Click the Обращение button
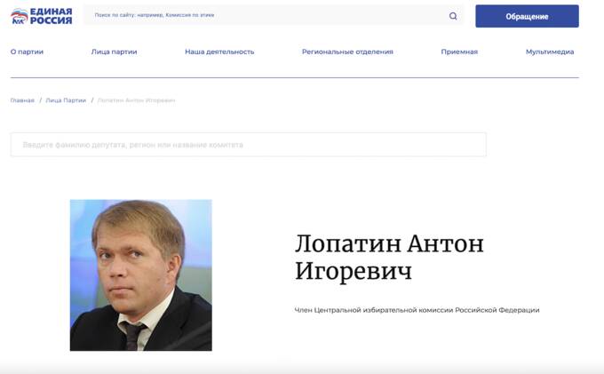 click(527, 16)
